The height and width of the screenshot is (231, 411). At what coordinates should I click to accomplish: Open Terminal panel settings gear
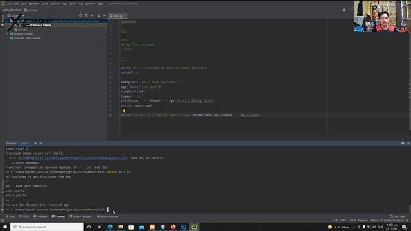pyautogui.click(x=403, y=143)
